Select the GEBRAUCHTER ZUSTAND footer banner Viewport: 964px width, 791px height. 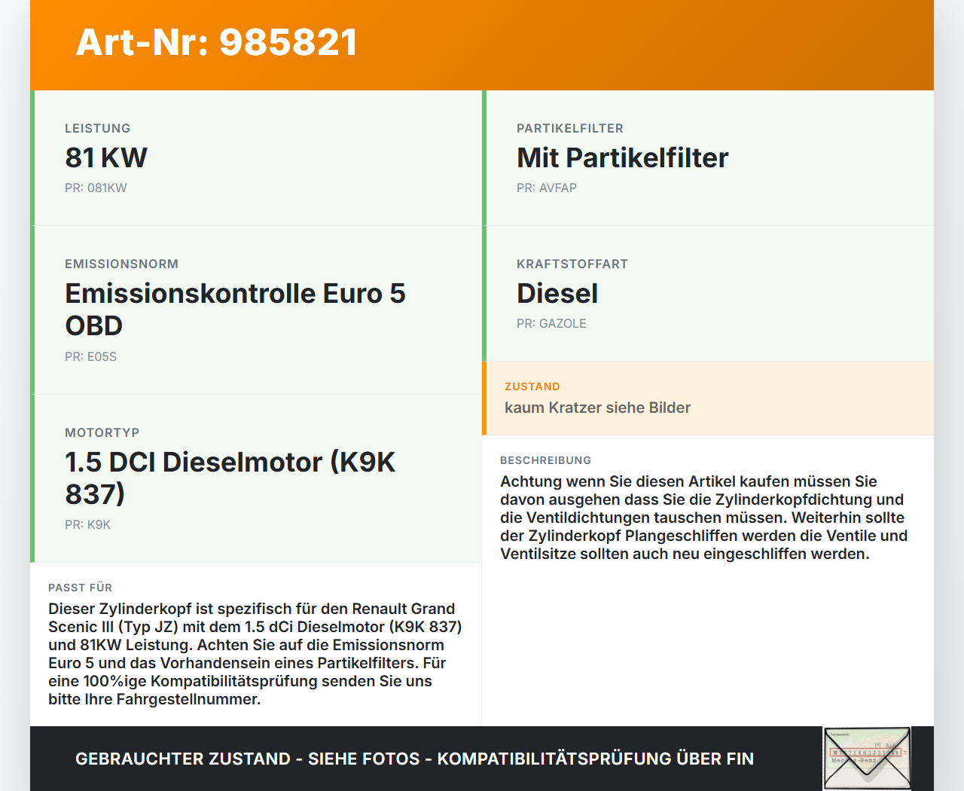coord(414,759)
